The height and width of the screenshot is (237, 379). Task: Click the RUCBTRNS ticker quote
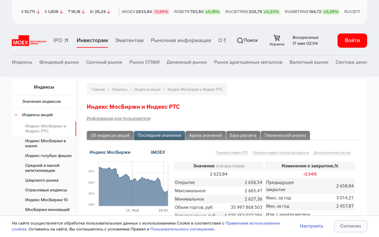pos(252,11)
